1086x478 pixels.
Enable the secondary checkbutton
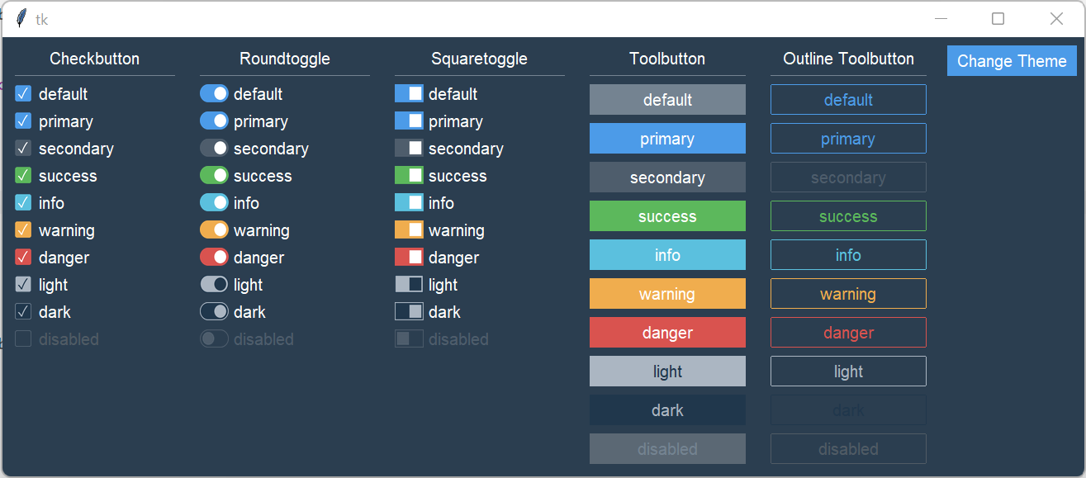pos(23,148)
